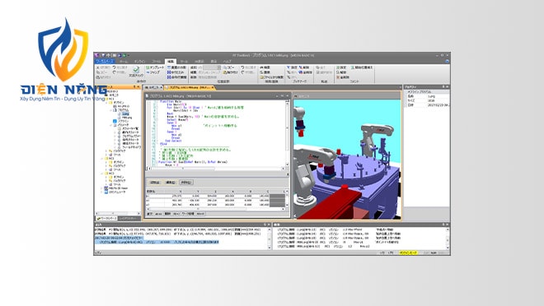Screen dimensions: 544x306
Task: Click the application logo icon in title bar
Action: tap(96, 55)
